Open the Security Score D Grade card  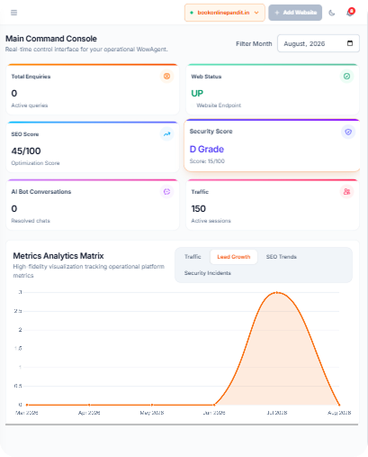click(272, 145)
